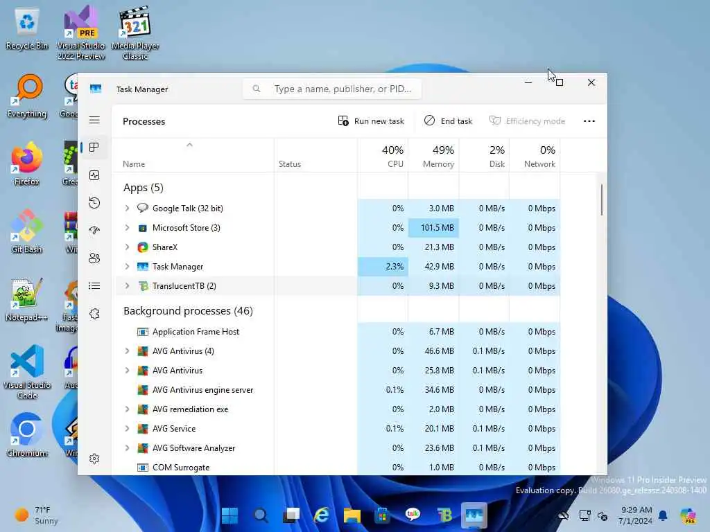Screen dimensions: 710x532
Task: Click the three-dot more options button
Action: [589, 121]
